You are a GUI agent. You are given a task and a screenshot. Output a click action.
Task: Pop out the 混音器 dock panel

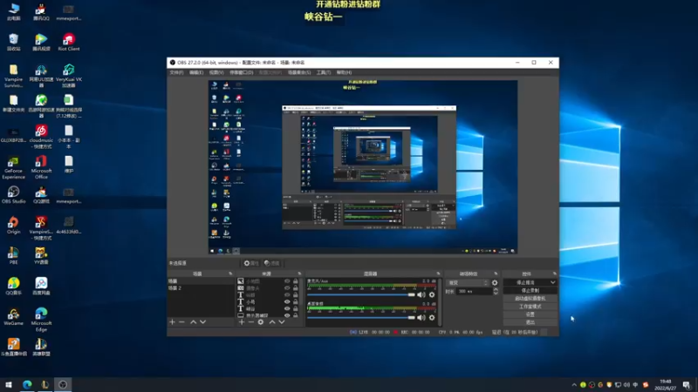point(438,274)
